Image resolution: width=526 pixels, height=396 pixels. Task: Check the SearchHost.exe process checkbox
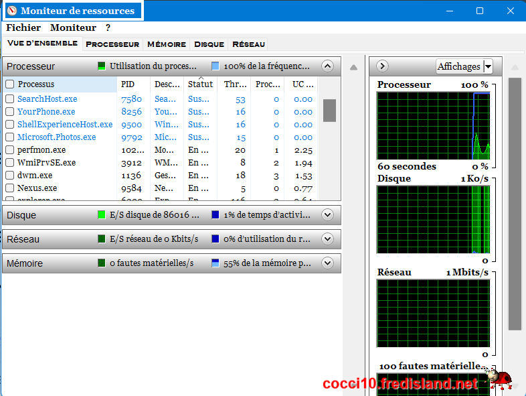(10, 98)
